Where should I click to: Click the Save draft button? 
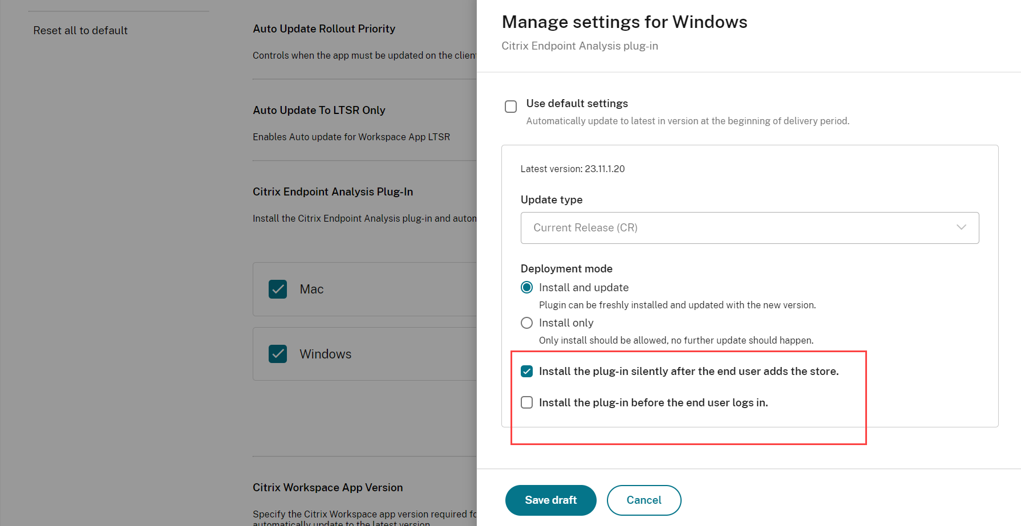550,500
